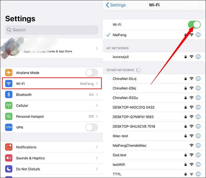
Task: Open Cellular row disclosure chevron
Action: (x=97, y=105)
